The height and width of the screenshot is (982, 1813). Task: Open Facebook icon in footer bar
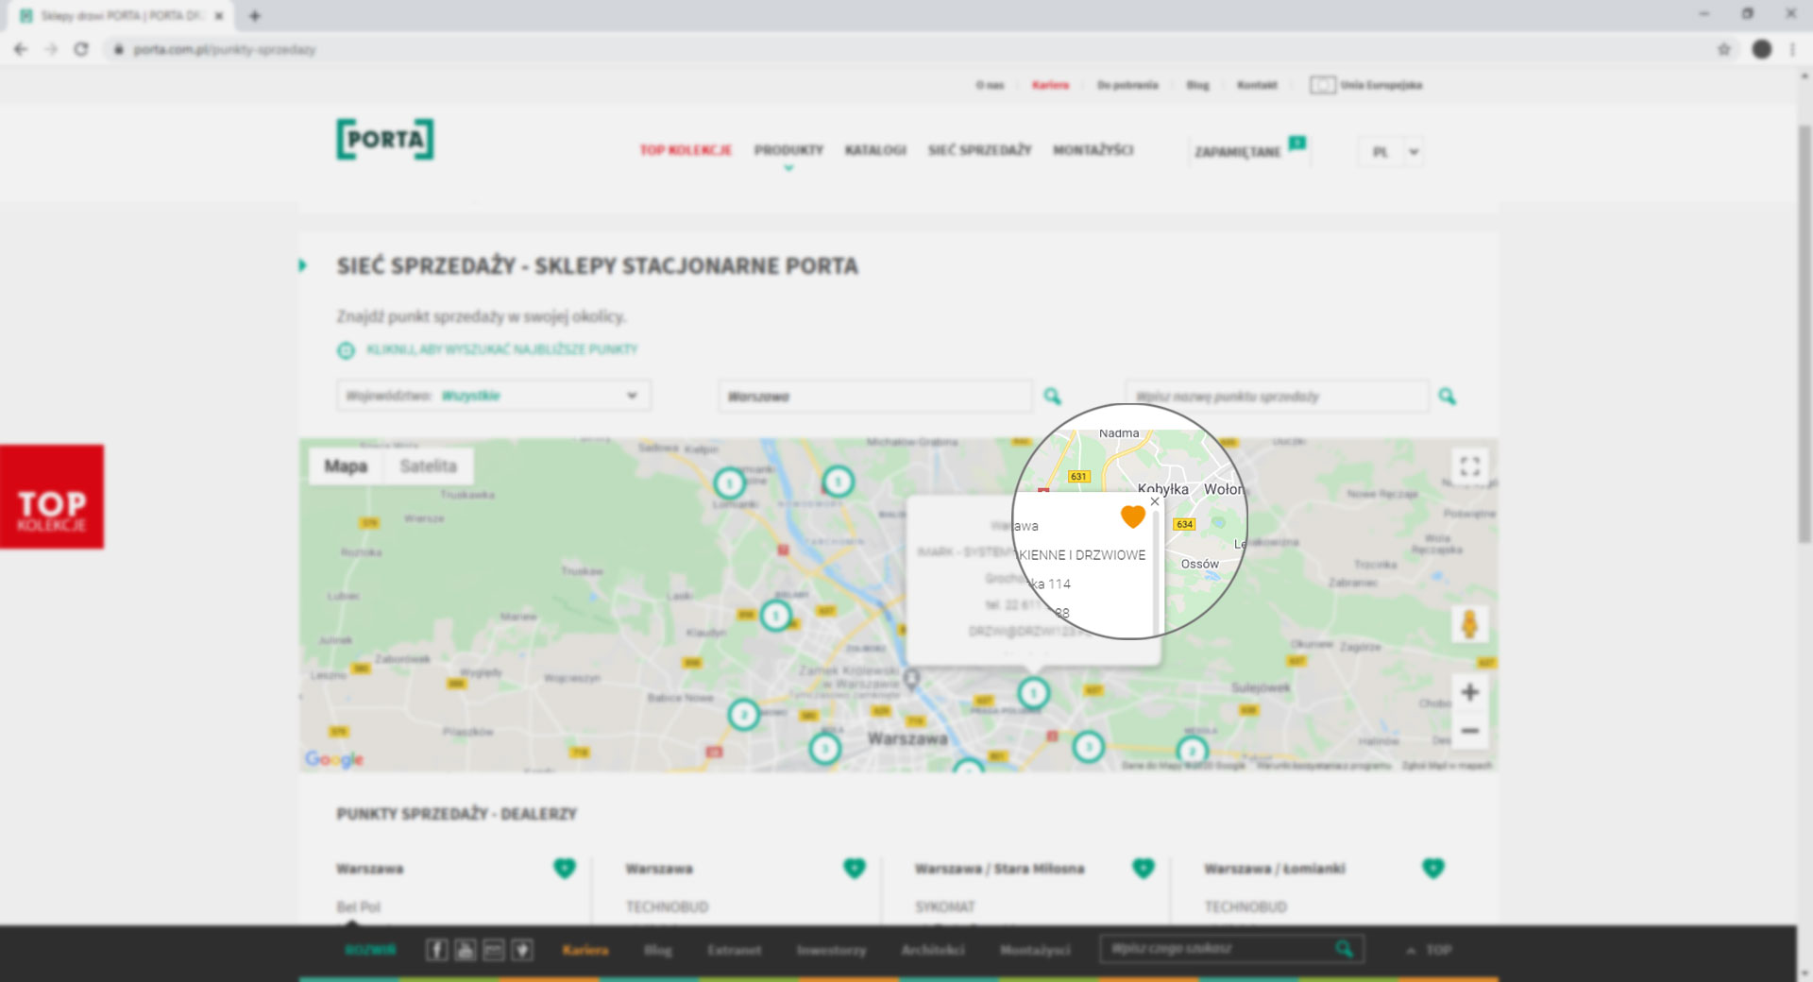pyautogui.click(x=436, y=950)
